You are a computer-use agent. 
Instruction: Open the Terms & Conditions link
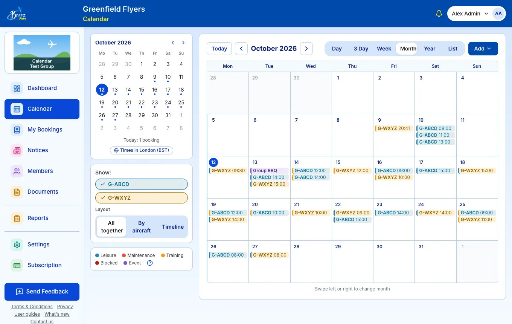32,307
